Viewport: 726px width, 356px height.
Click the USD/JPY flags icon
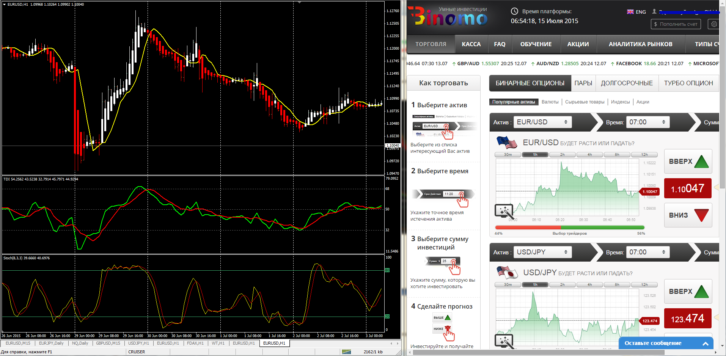507,273
